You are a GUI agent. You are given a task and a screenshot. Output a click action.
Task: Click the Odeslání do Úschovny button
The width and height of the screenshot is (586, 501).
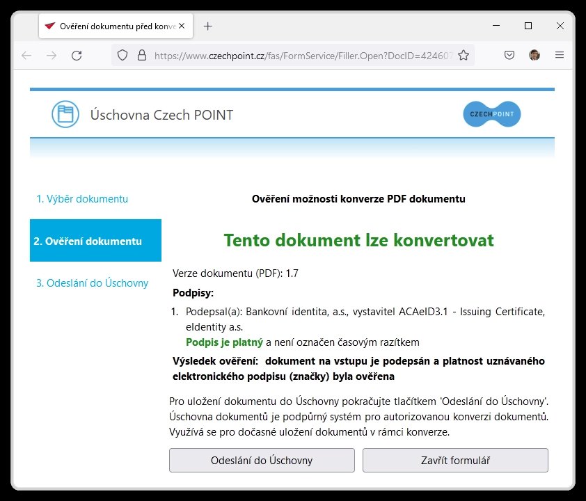(x=262, y=460)
